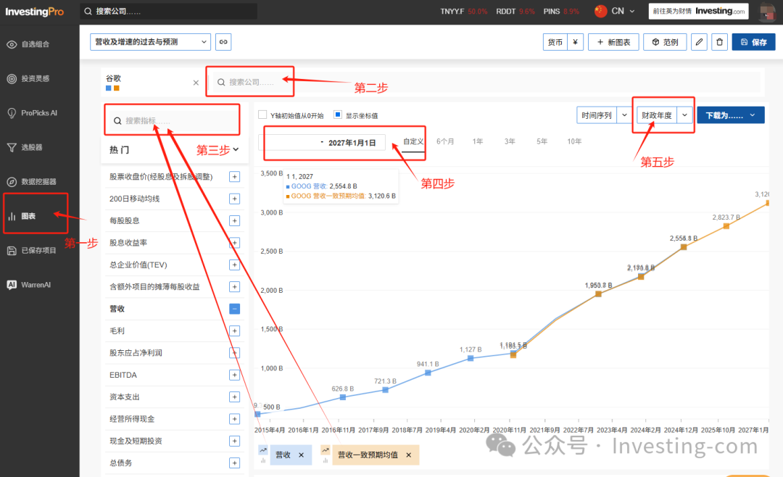783x477 pixels.
Task: Select the 自定义 time range tab
Action: (x=413, y=142)
